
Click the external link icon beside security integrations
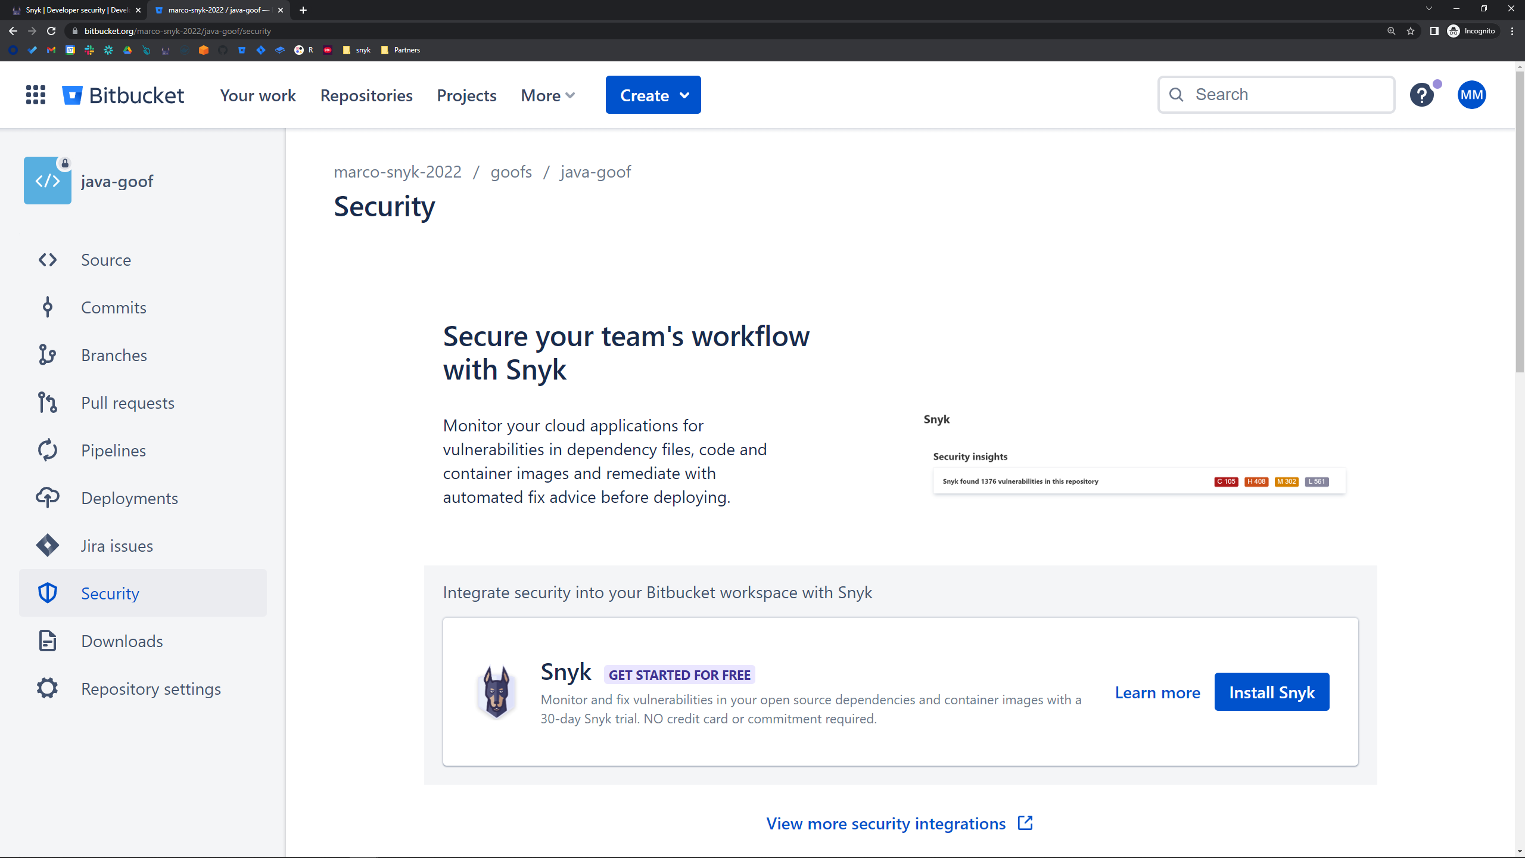point(1025,823)
